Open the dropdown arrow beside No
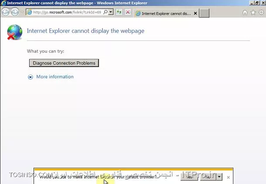The image size is (266, 184). [x=219, y=177]
